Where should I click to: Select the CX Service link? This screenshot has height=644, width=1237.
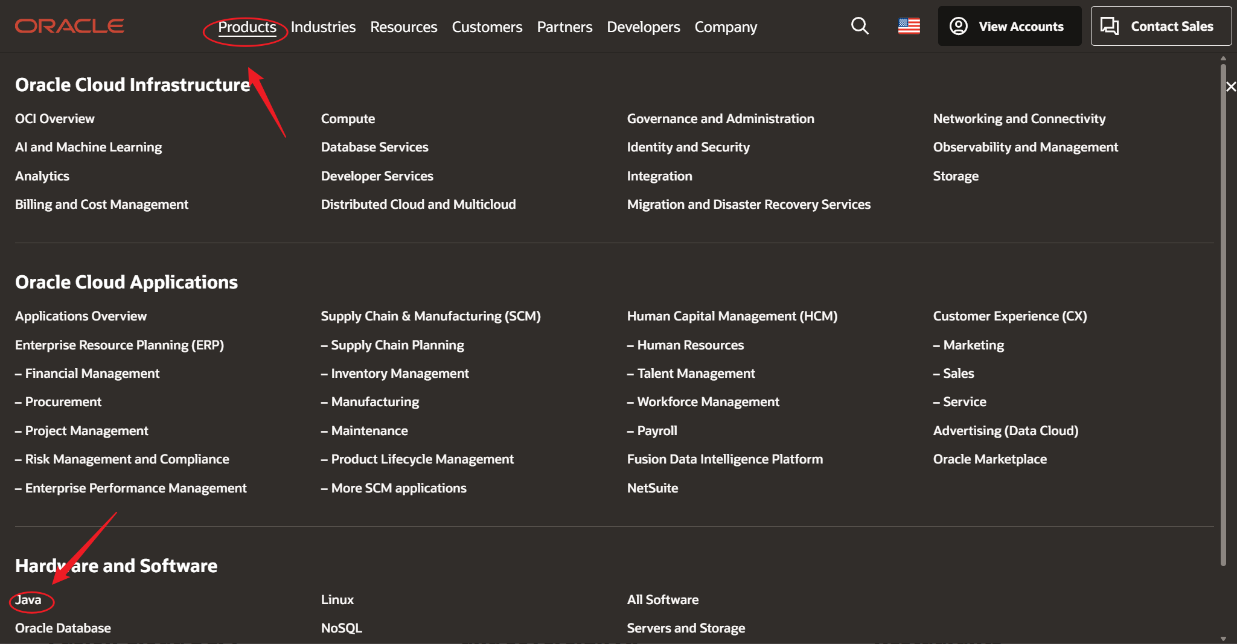960,402
